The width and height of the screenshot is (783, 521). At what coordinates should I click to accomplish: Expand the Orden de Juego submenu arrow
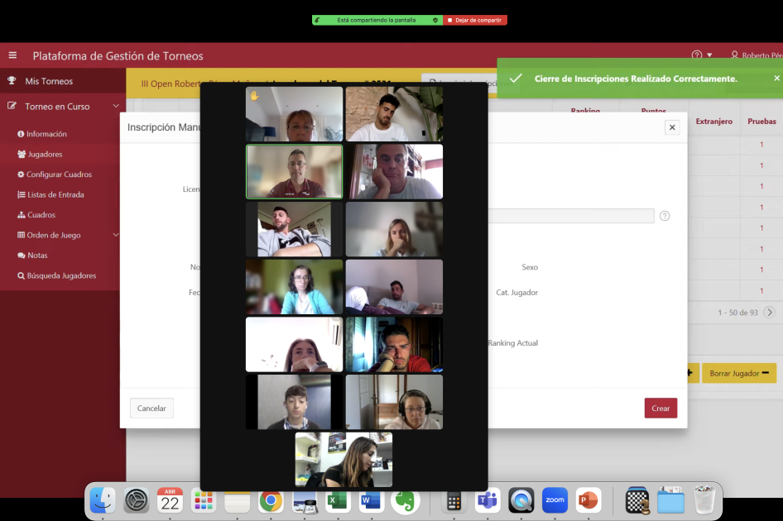click(x=116, y=235)
